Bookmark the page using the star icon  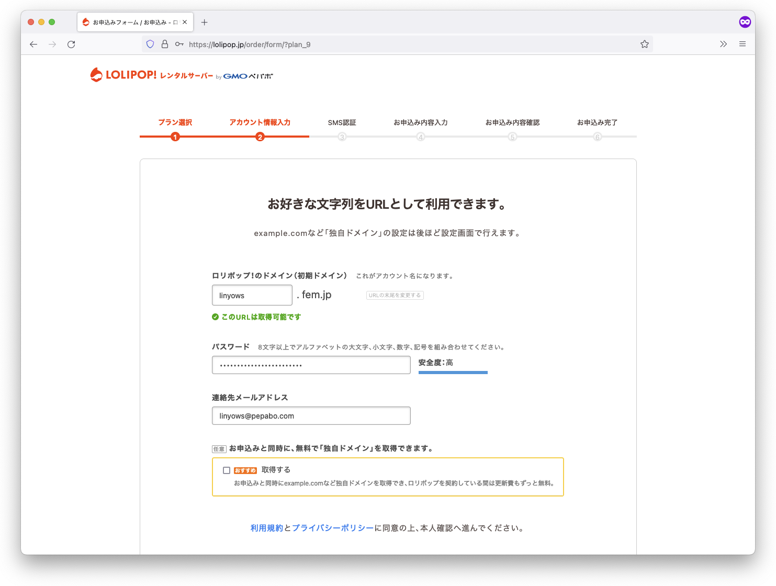[x=645, y=44]
